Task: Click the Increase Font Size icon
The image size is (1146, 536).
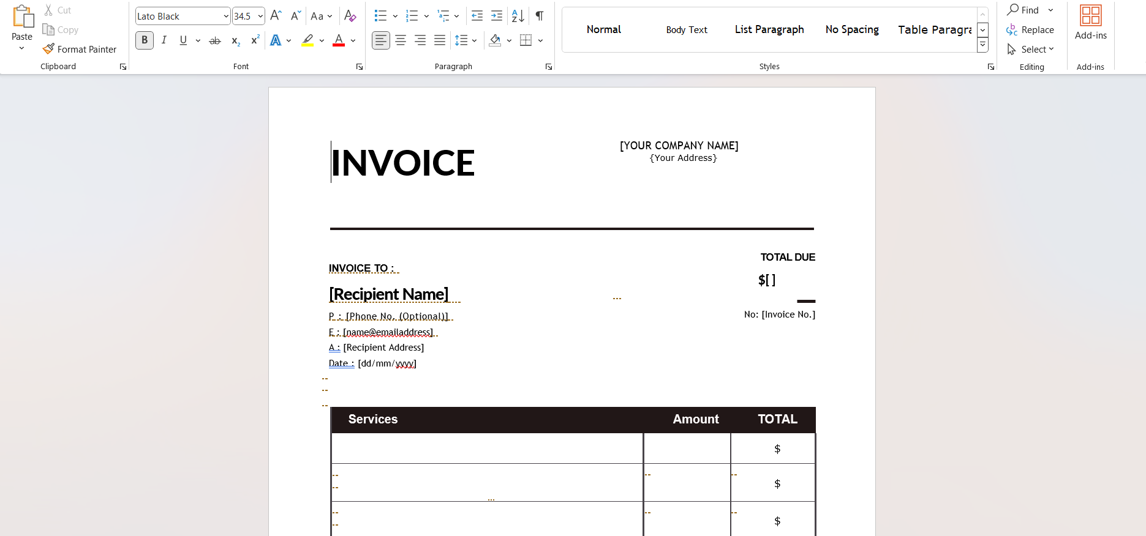Action: (276, 16)
